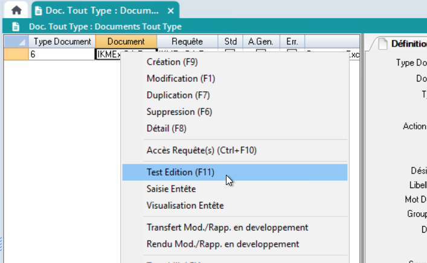Open the Home tab icon
The image size is (427, 263).
click(16, 11)
